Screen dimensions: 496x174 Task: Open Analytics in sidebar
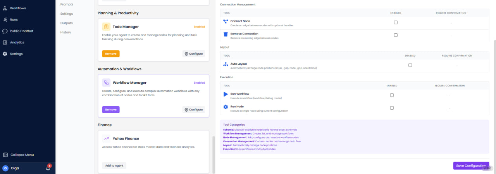17,42
